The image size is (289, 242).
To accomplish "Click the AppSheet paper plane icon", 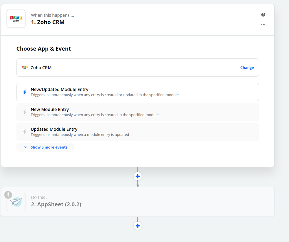I will pos(16,202).
